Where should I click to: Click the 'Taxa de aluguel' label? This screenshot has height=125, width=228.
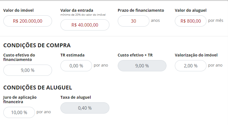(x=76, y=97)
